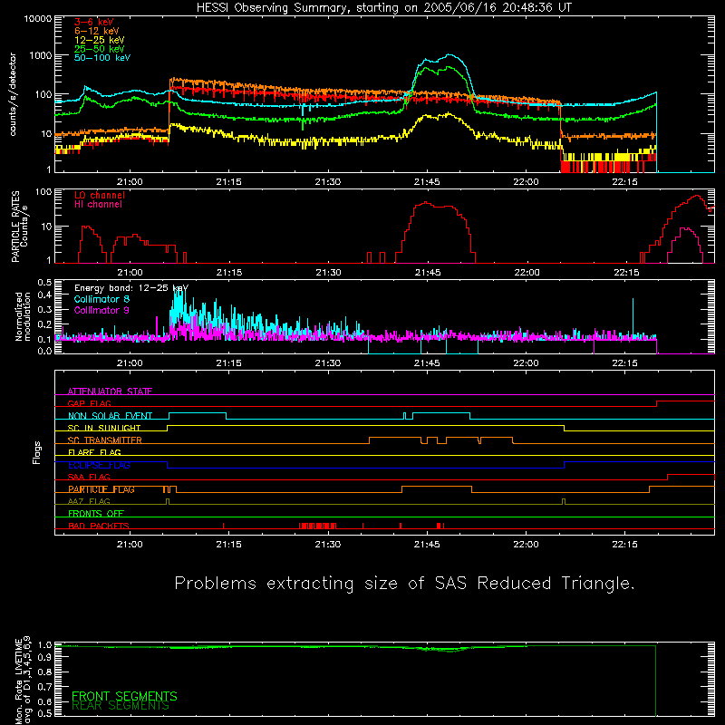Click the "PARTICLE FLAG" label
This screenshot has width=725, height=725.
click(x=101, y=489)
